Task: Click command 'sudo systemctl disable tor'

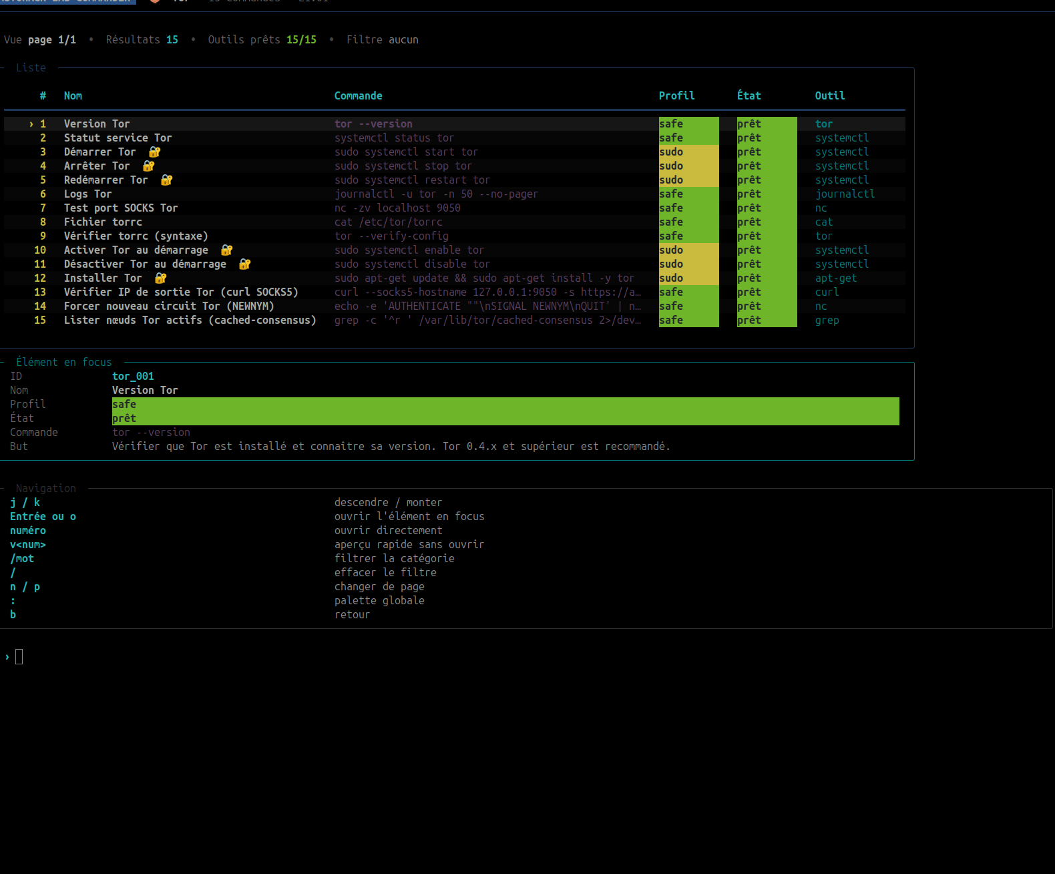Action: click(x=412, y=264)
